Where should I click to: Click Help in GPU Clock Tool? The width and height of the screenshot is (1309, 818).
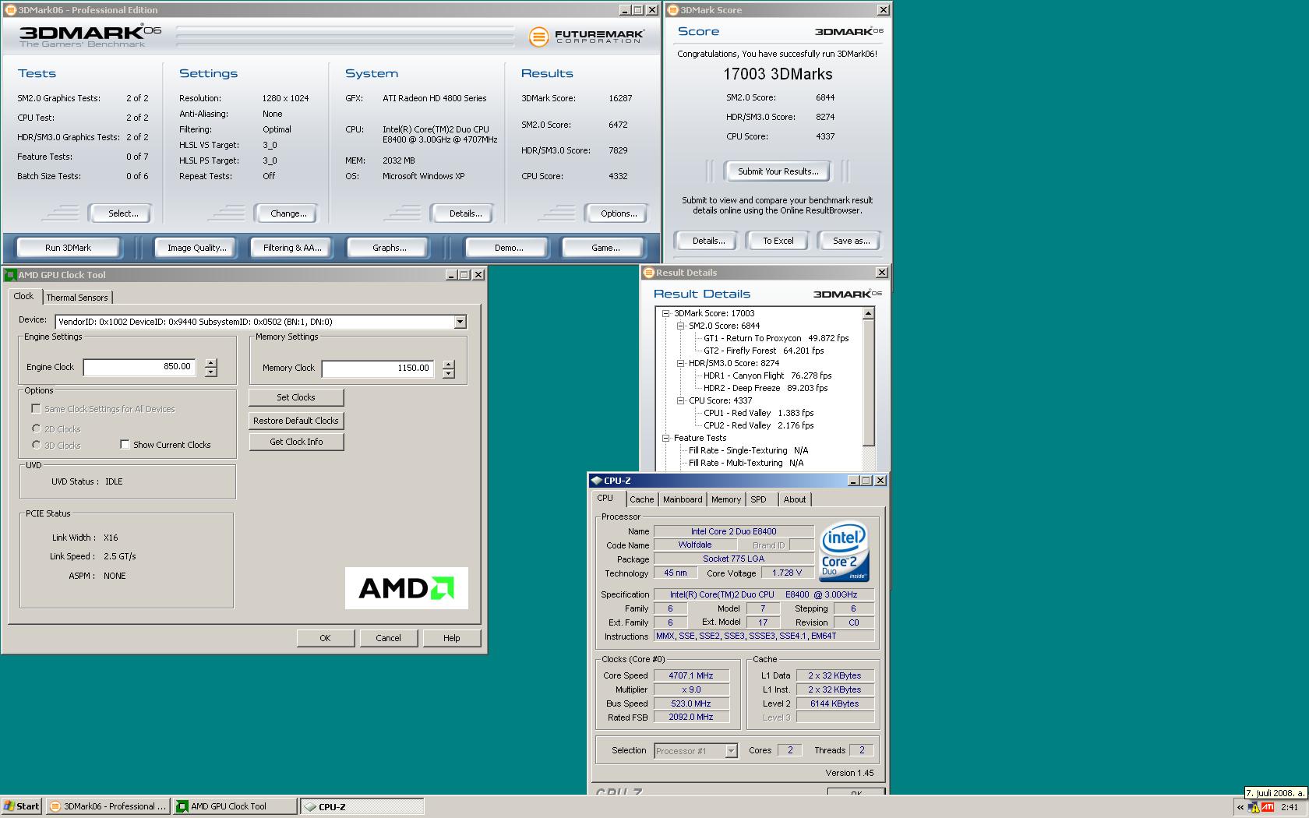click(451, 638)
